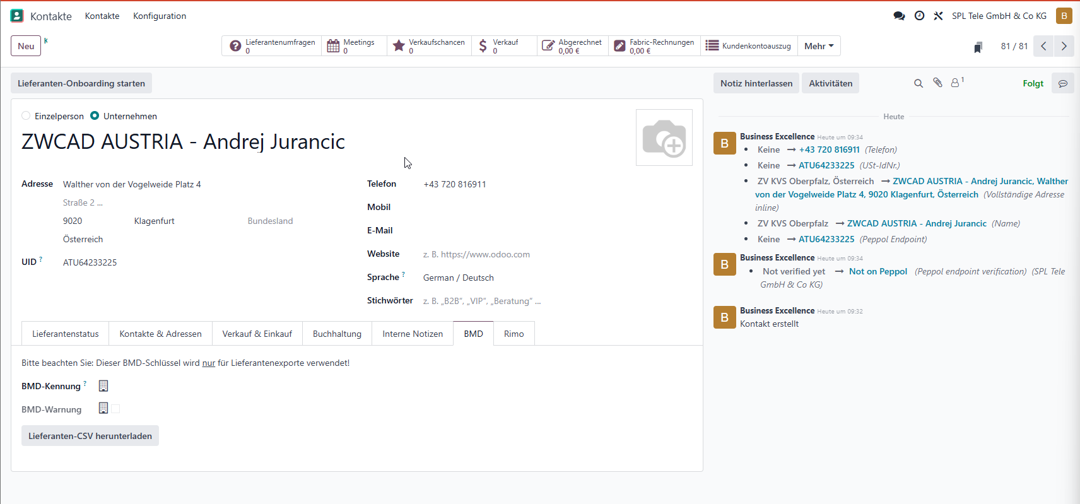
Task: Click the bookmark icon near record counter
Action: [978, 47]
